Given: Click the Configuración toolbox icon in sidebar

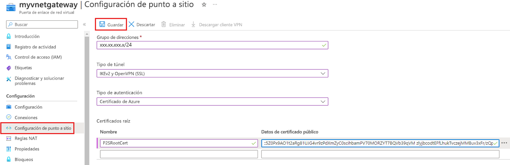Looking at the screenshot, I should tap(9, 107).
